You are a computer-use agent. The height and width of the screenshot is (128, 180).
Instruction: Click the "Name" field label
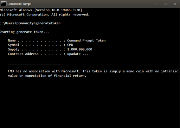coord(12,40)
